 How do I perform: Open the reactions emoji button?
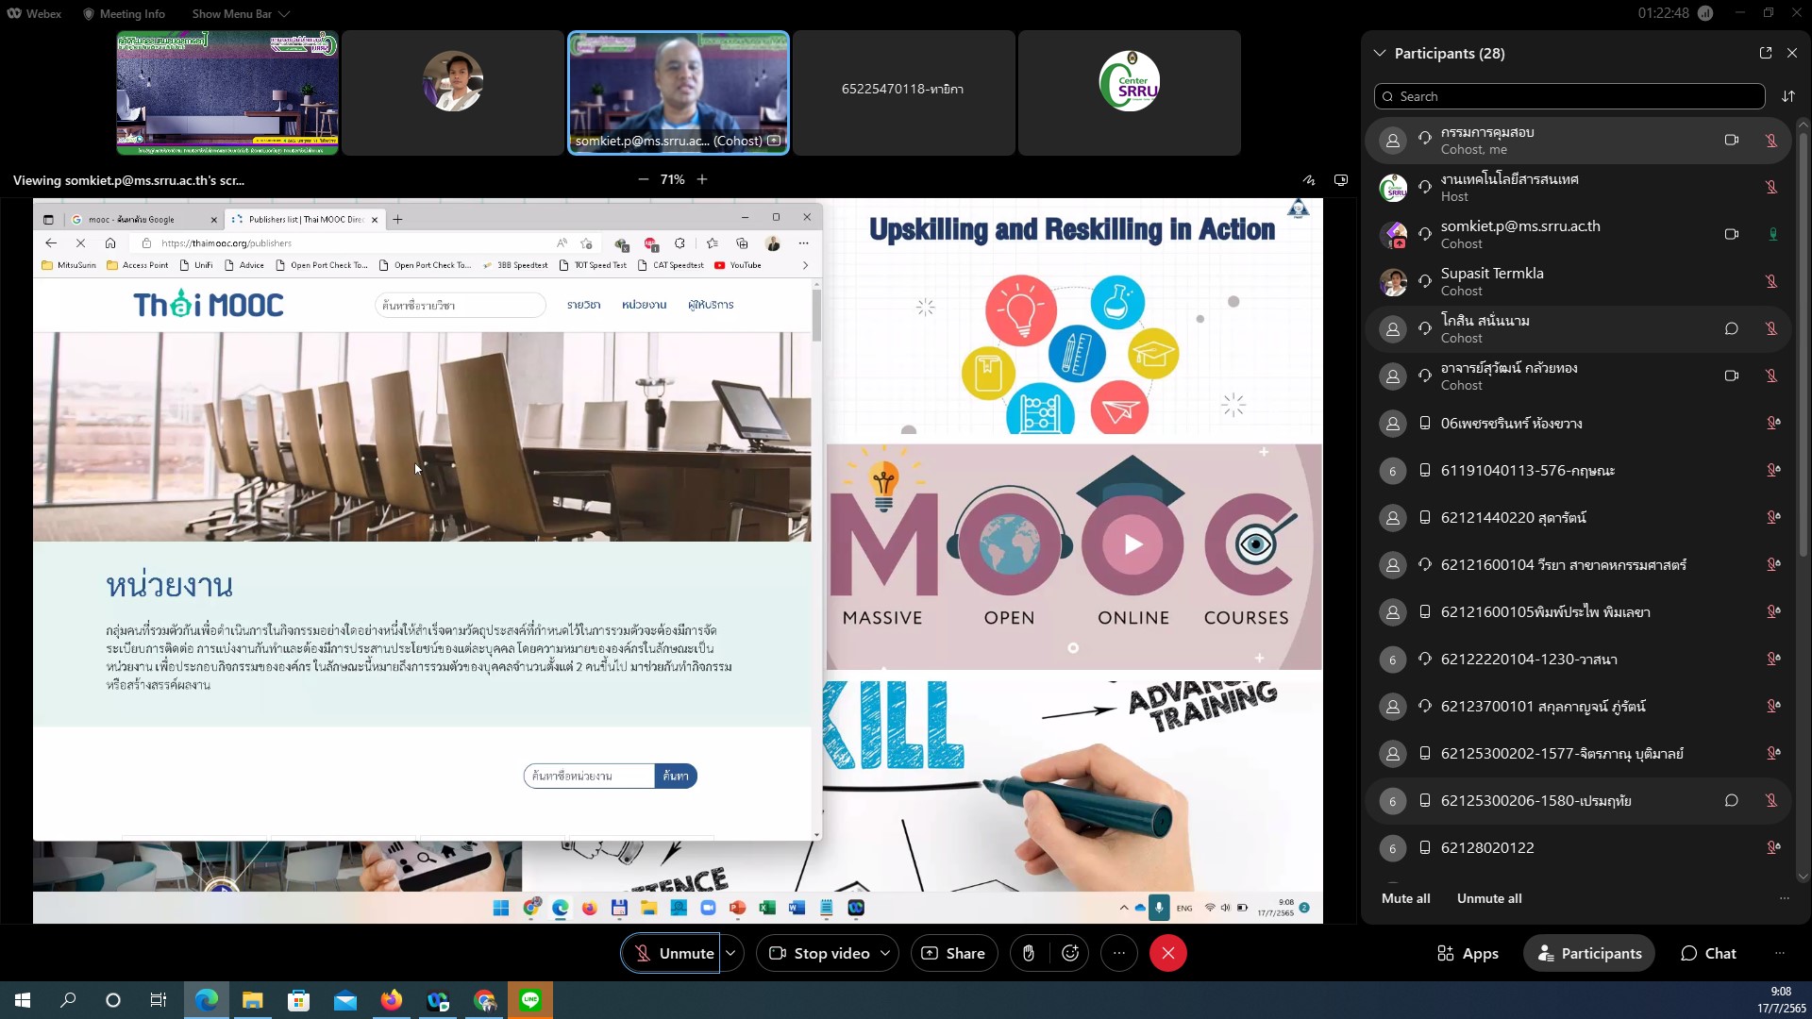(x=1070, y=953)
